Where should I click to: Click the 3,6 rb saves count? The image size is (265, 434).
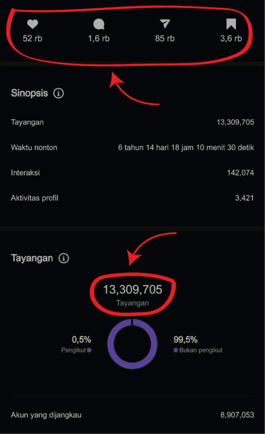coord(231,38)
